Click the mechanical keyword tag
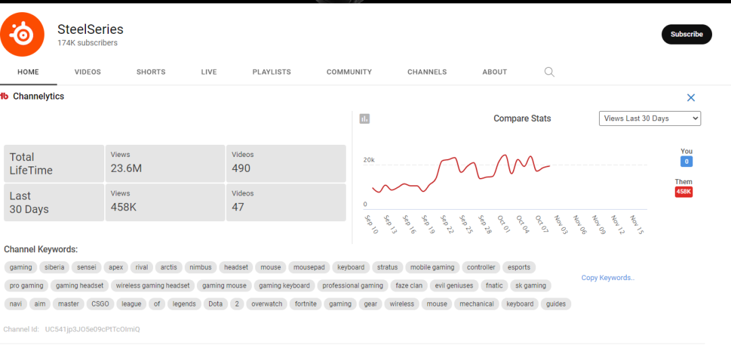731x345 pixels. (x=477, y=304)
